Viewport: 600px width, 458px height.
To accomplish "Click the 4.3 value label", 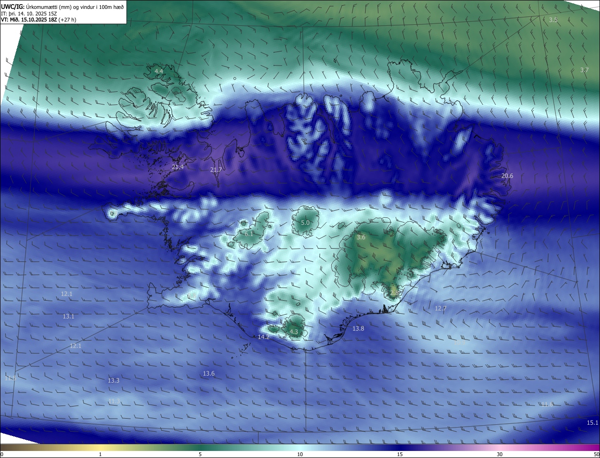I will tap(294, 332).
